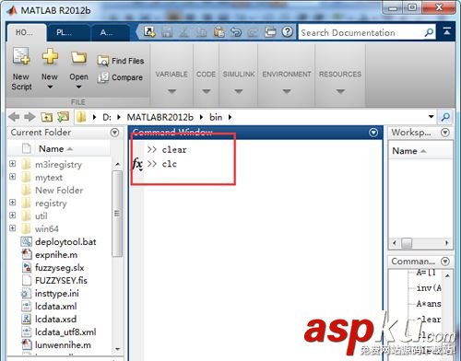Go forward to next folder
This screenshot has width=461, height=361.
(30, 117)
